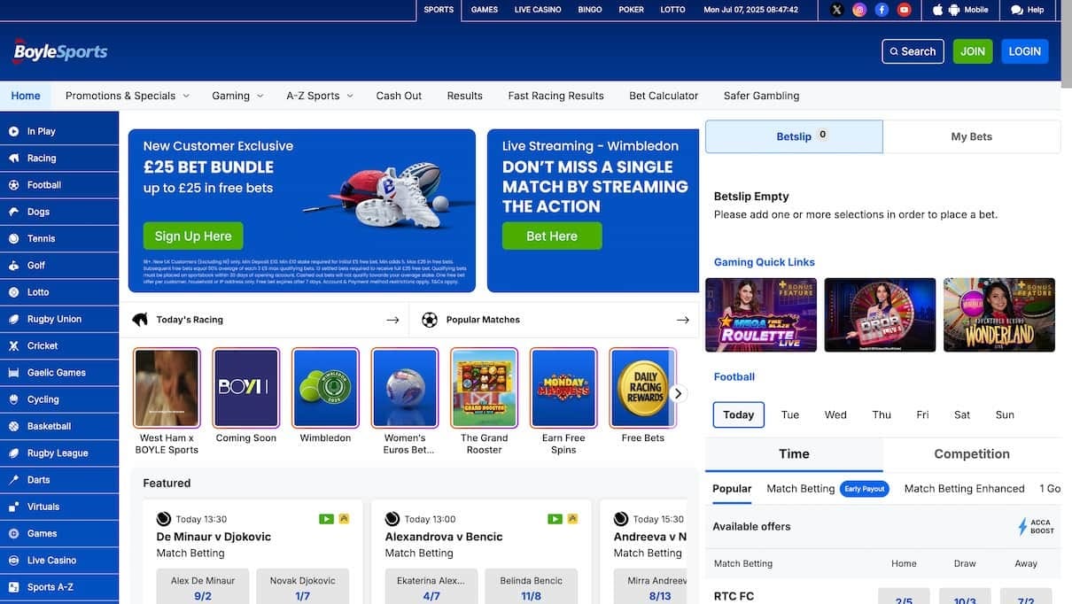This screenshot has height=604, width=1072.
Task: Select the Tue day filter
Action: click(x=789, y=414)
